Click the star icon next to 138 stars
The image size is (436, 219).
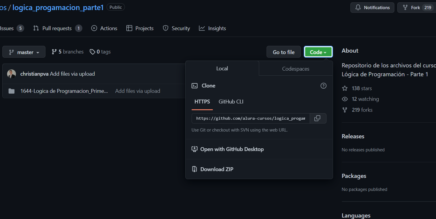point(345,88)
